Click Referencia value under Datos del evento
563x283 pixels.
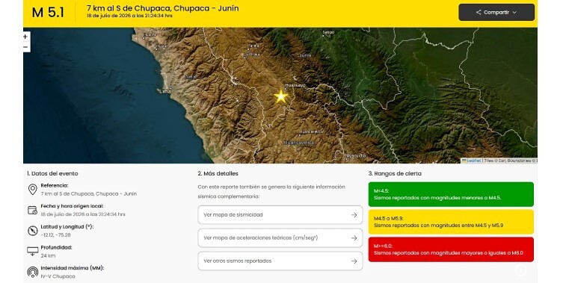coord(89,193)
